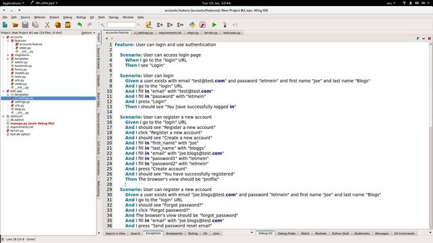This screenshot has height=243, width=433.
Task: Select test-db.sqlite3 in the project tree
Action: click(20, 134)
